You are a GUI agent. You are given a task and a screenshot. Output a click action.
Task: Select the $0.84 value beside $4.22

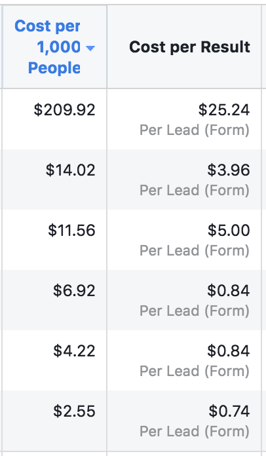pyautogui.click(x=229, y=351)
